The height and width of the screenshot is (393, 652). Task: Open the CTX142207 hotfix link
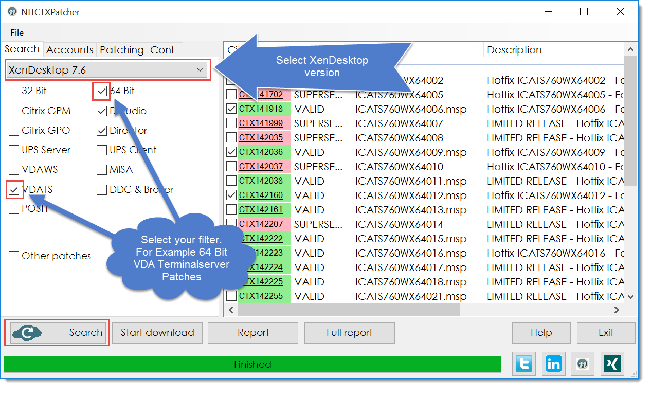(x=261, y=224)
